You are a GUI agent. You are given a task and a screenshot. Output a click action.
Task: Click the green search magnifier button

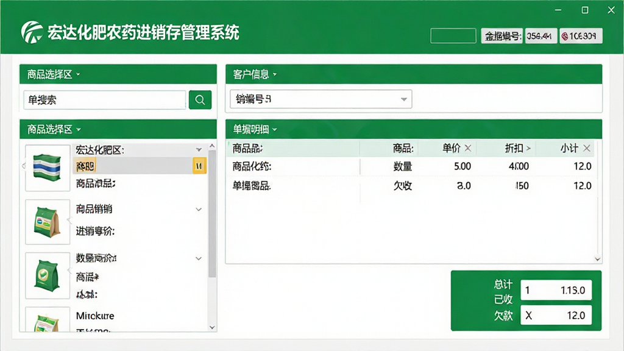[x=200, y=99]
